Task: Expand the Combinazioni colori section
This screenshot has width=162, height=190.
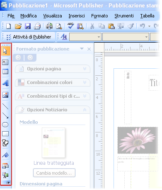Action: pyautogui.click(x=53, y=82)
